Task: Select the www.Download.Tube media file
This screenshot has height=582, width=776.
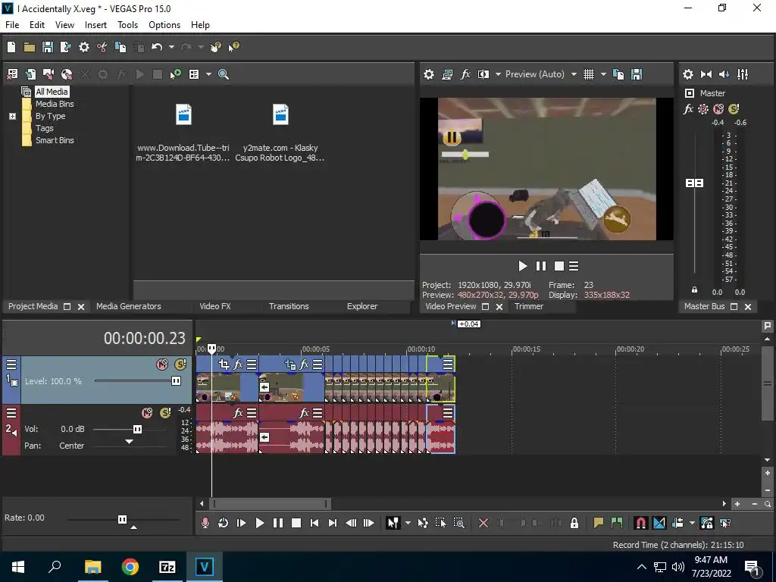Action: [183, 133]
